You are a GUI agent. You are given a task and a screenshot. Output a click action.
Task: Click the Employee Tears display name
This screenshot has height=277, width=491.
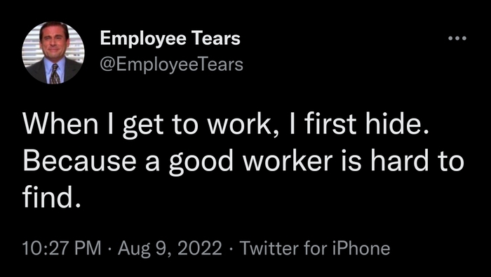pyautogui.click(x=170, y=39)
